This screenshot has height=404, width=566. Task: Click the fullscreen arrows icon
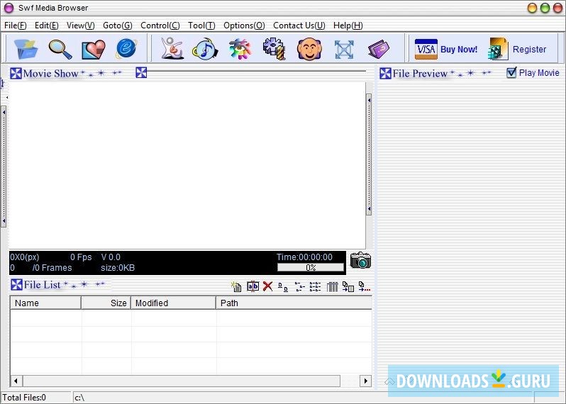343,50
